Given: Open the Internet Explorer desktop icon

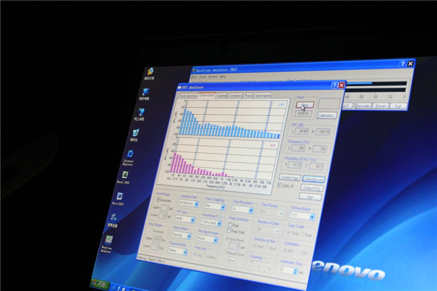Looking at the screenshot, I should 129,157.
